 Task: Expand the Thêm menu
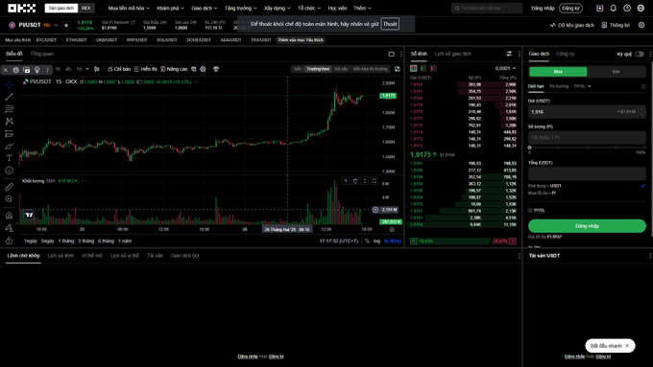tap(362, 8)
